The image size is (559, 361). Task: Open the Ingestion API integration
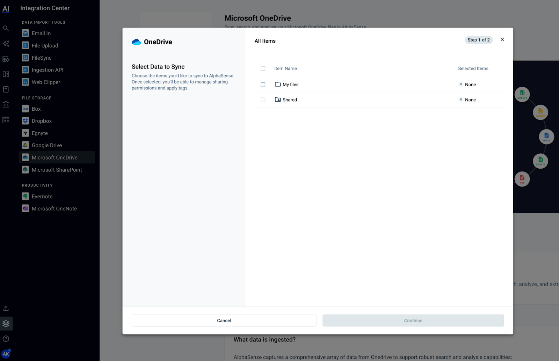click(47, 70)
